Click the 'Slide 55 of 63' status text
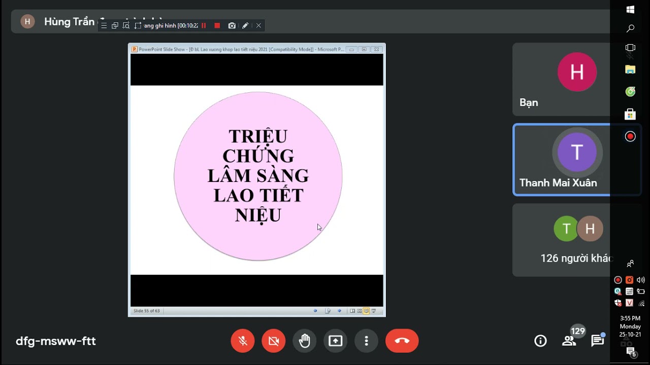 point(146,311)
